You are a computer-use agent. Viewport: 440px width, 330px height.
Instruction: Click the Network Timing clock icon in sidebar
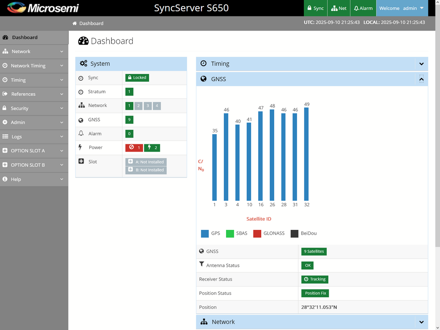5,65
